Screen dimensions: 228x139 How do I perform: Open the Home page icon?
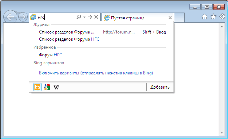204,17
